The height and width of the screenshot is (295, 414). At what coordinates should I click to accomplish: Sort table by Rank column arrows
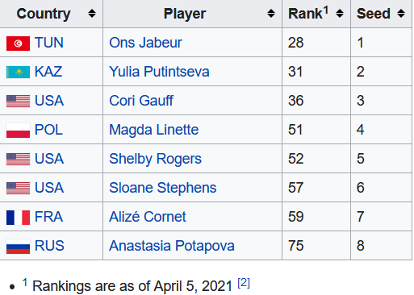point(340,14)
